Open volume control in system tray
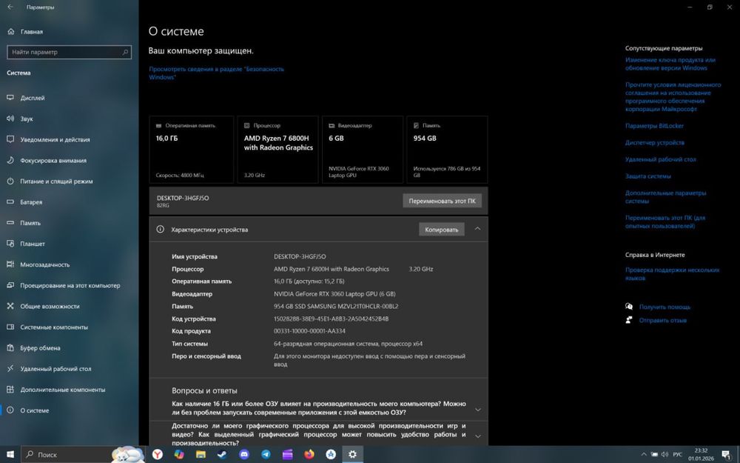740x463 pixels. coord(665,455)
